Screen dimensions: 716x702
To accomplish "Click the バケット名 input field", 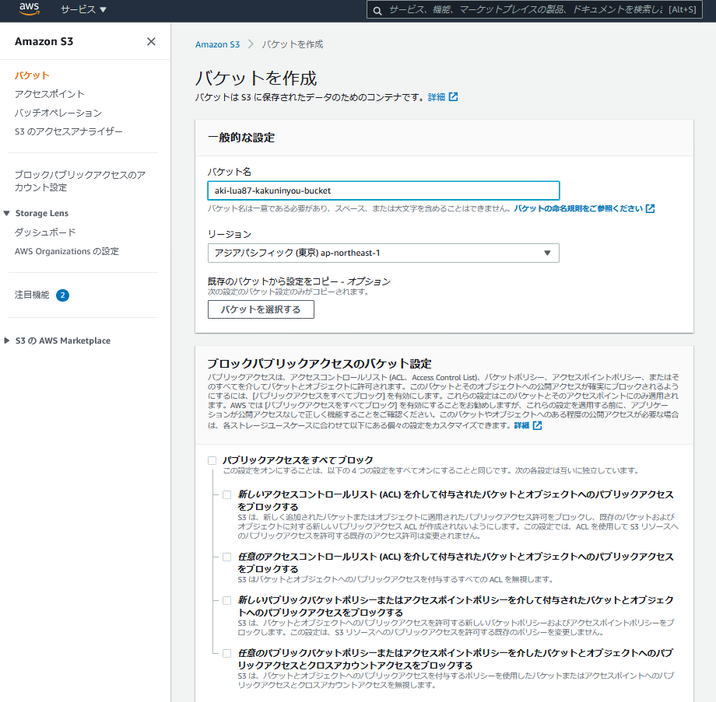I will (384, 190).
